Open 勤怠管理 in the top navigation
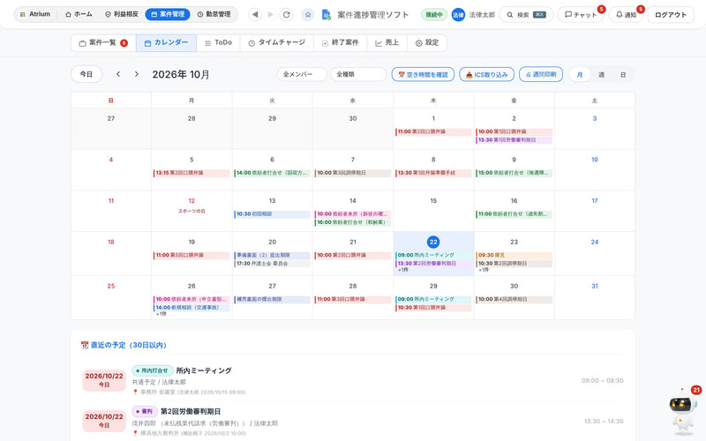706x441 pixels. [x=214, y=14]
